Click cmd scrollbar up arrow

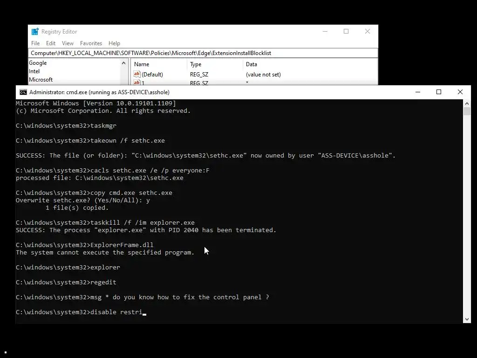tap(467, 103)
